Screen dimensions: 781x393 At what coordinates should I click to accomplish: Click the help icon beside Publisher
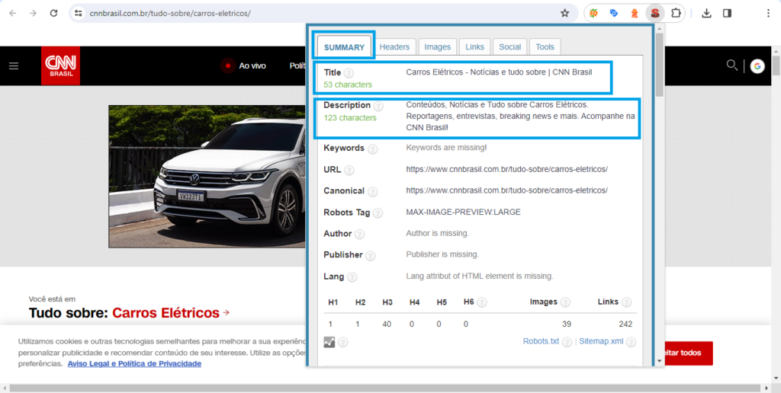(371, 256)
